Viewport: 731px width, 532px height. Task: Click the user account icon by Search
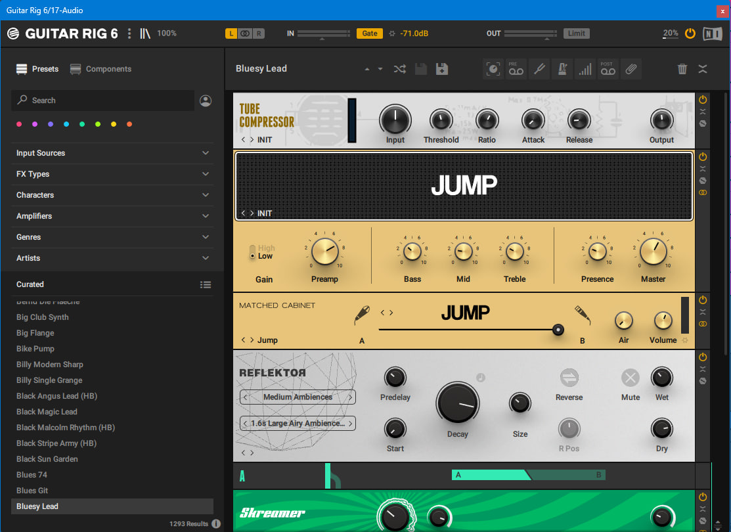(206, 100)
